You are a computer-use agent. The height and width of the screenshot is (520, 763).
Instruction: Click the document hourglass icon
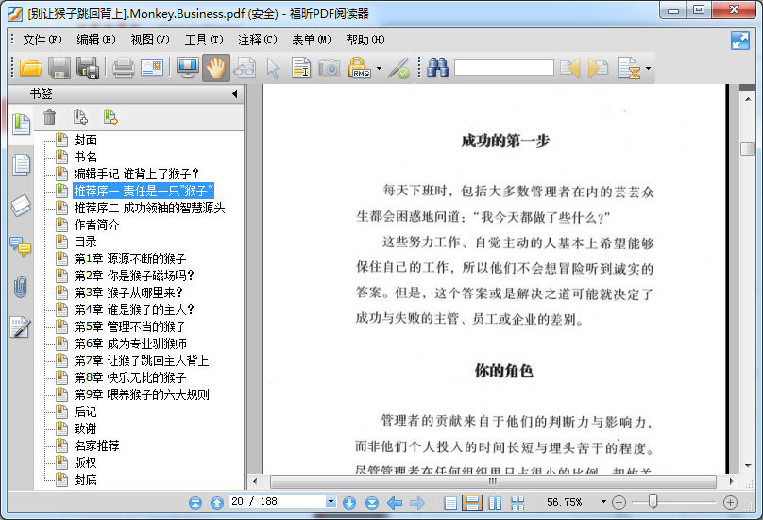[629, 68]
